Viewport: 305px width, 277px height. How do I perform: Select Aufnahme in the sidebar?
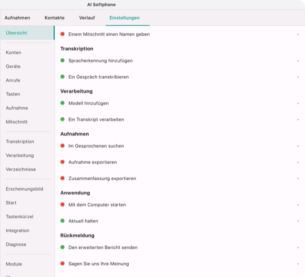(17, 108)
